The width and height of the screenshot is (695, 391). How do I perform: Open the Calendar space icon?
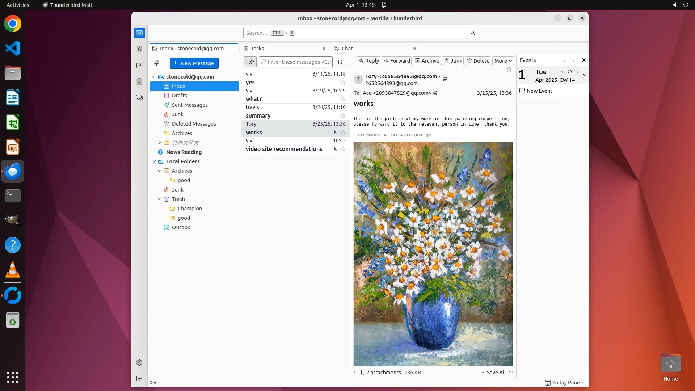pos(139,66)
